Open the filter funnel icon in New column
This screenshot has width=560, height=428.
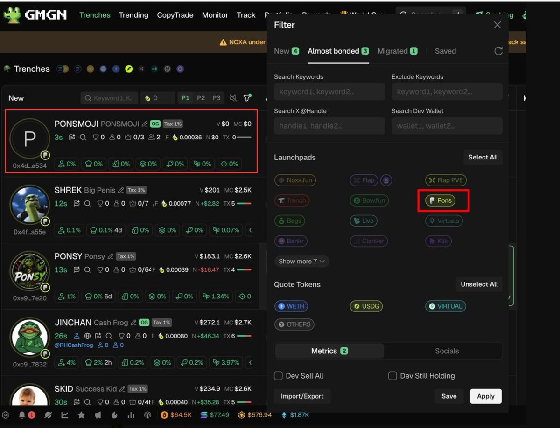point(247,98)
